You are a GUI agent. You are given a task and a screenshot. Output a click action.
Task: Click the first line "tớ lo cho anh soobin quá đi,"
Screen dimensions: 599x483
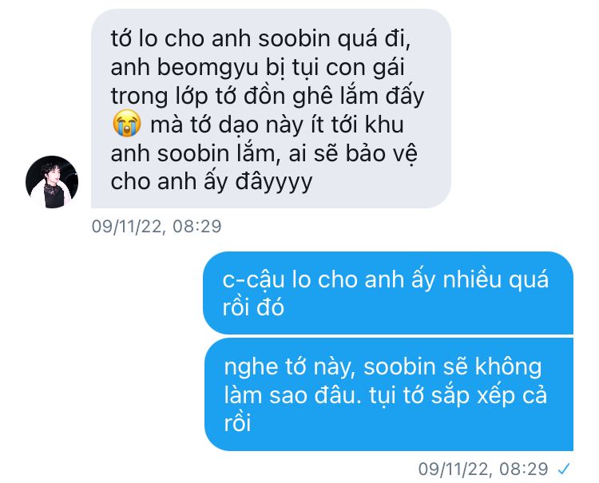[261, 38]
